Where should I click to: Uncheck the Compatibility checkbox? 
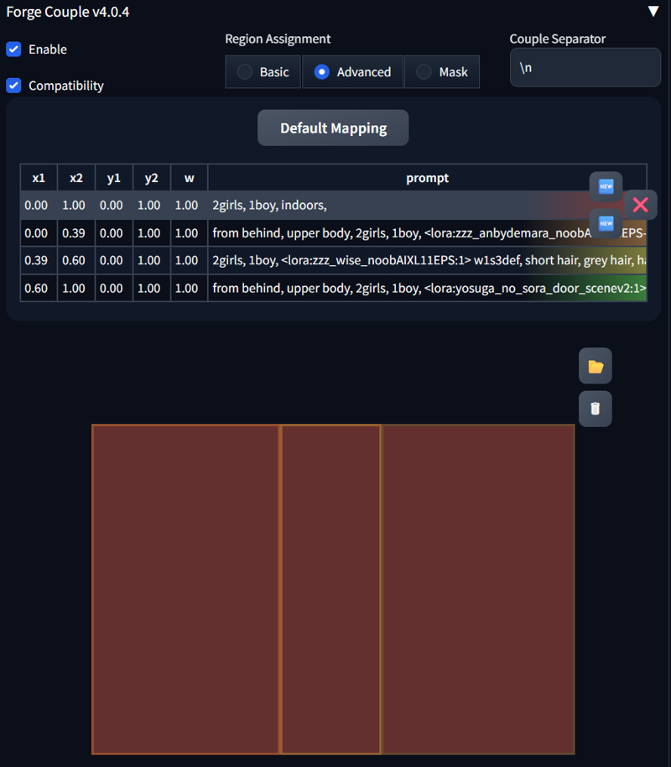[x=14, y=86]
